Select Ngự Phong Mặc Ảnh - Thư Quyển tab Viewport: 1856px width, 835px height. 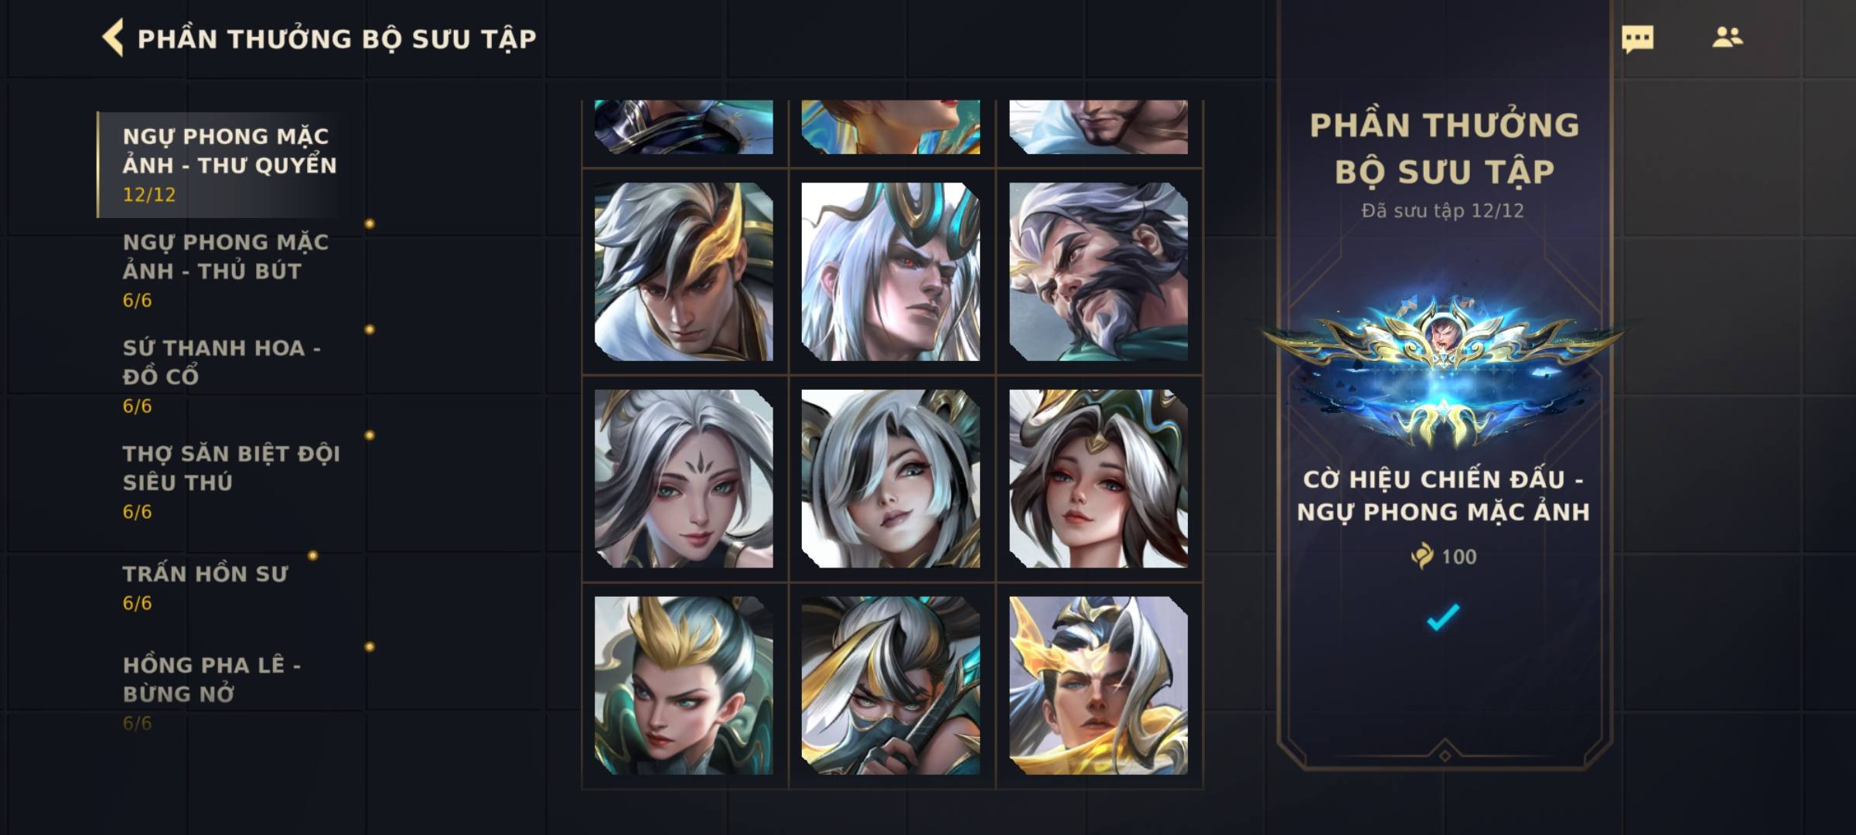click(x=230, y=165)
